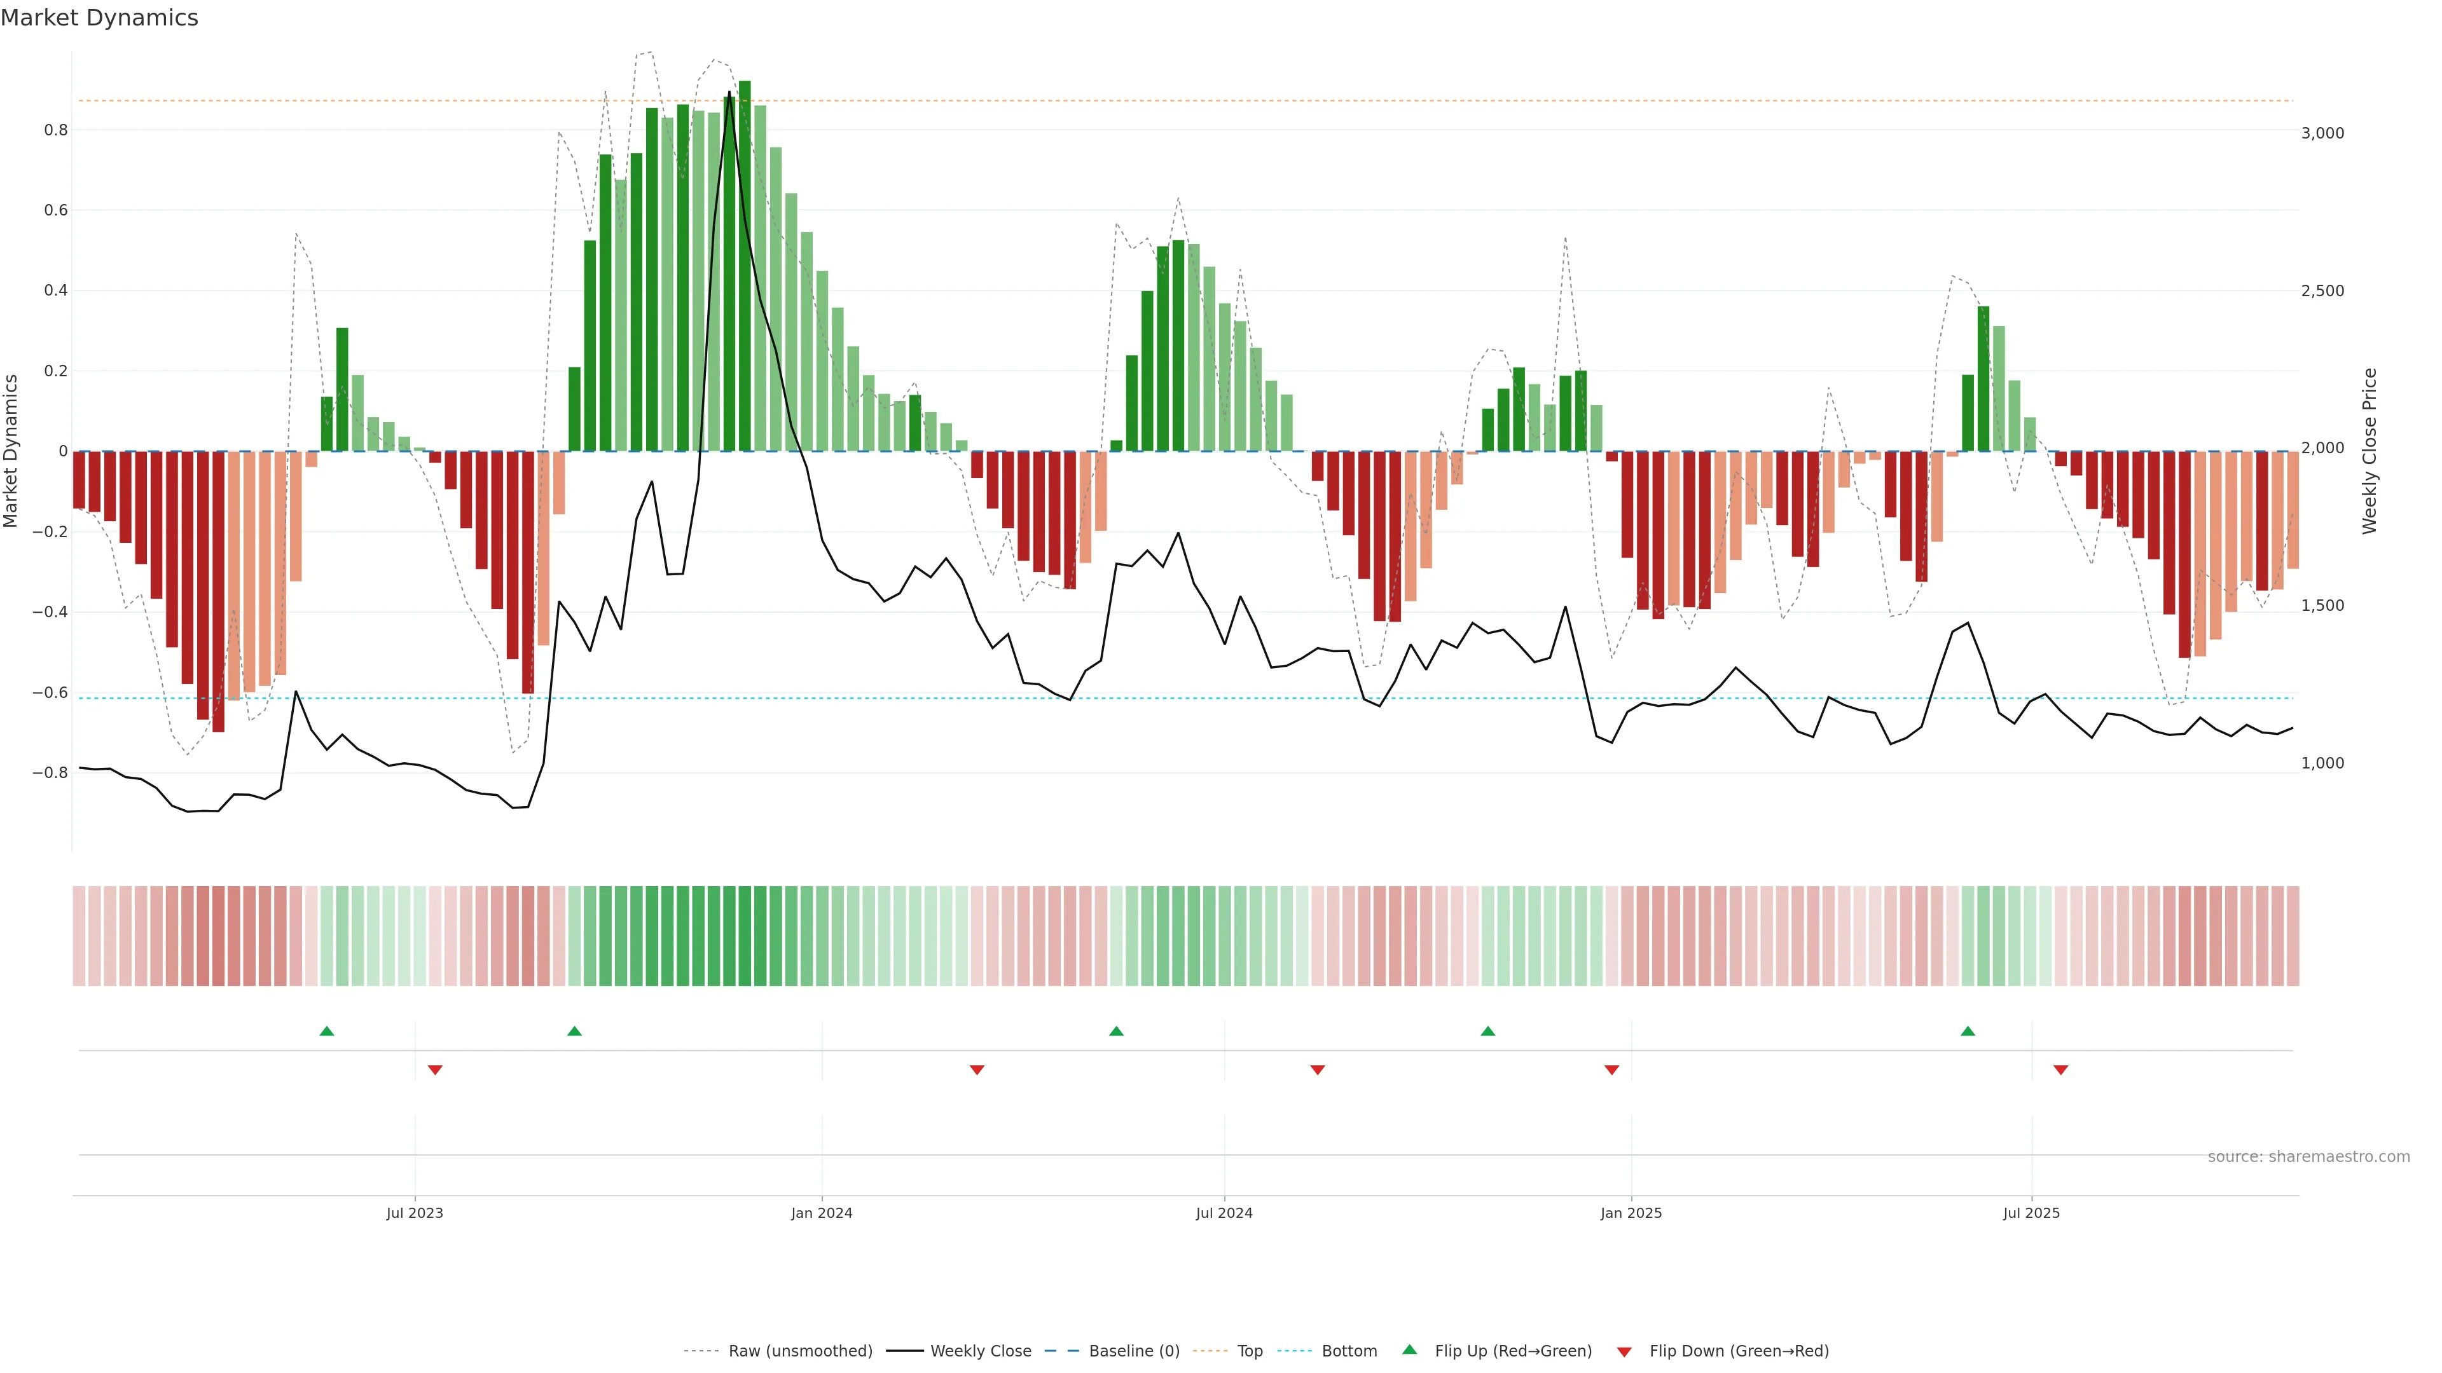Click the Jan 2024 x-axis label
The height and width of the screenshot is (1373, 2442).
tap(822, 1213)
